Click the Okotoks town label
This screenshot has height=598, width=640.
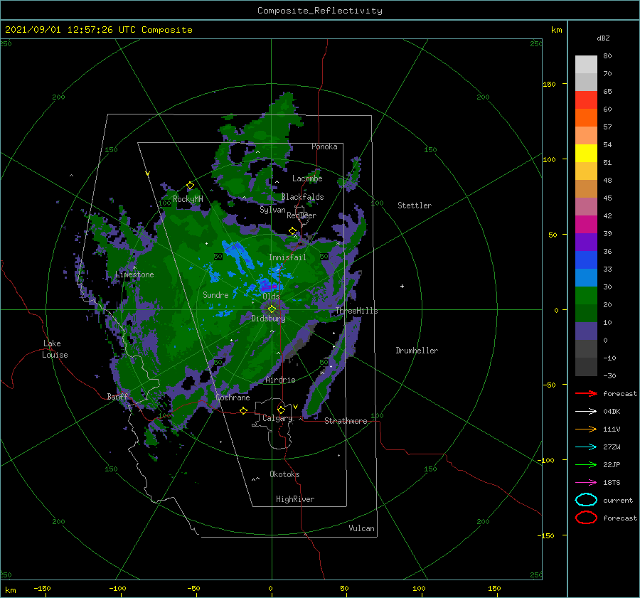(284, 474)
